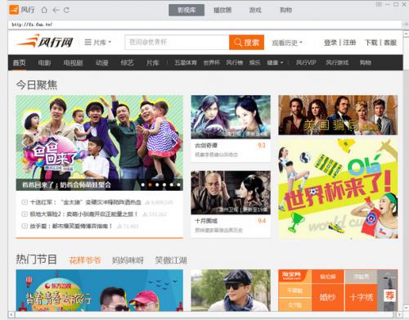Select the second carousel dot indicator

[x=150, y=185]
